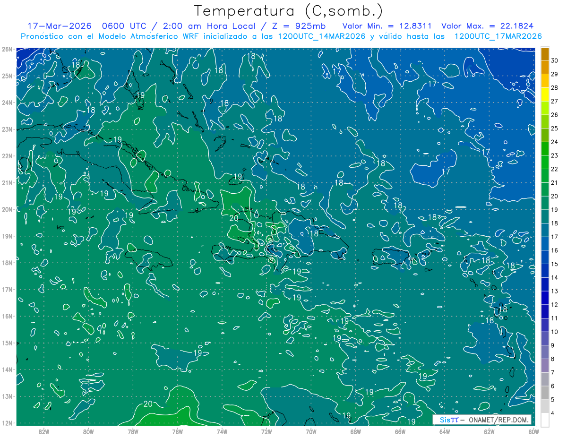567x438 pixels.
Task: Click color scale value "14"
Action: point(554,277)
